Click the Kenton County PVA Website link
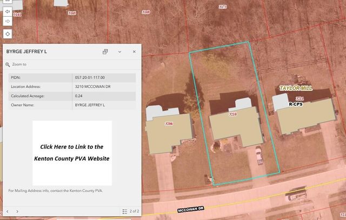Image resolution: width=346 pixels, height=220 pixels. (x=72, y=153)
